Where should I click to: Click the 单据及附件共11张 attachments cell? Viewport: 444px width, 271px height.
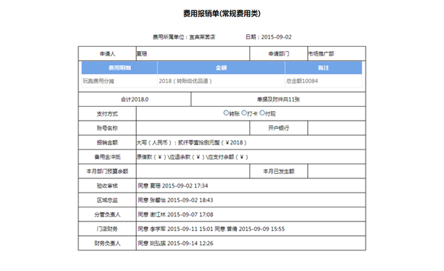point(278,99)
